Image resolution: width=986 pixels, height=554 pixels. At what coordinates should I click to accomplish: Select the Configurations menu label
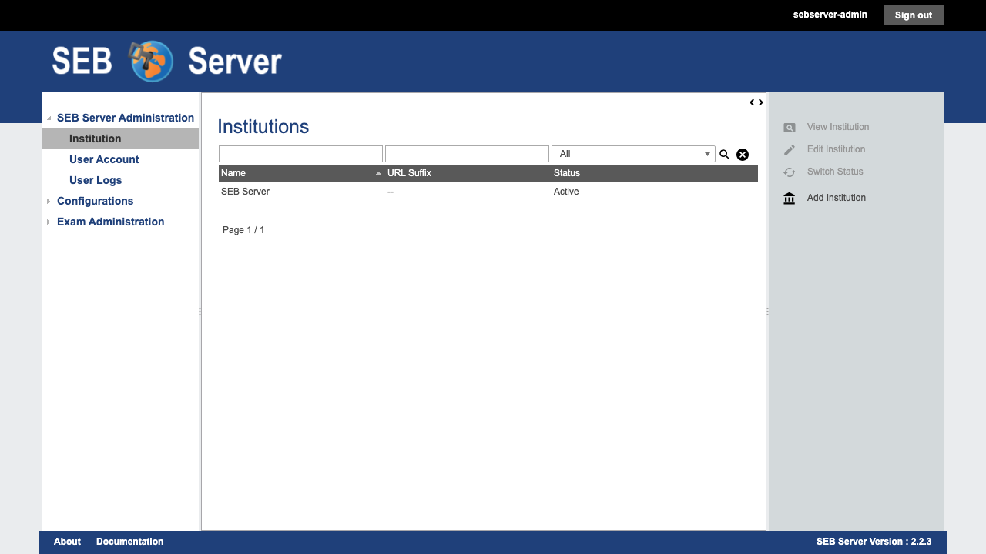pos(95,201)
